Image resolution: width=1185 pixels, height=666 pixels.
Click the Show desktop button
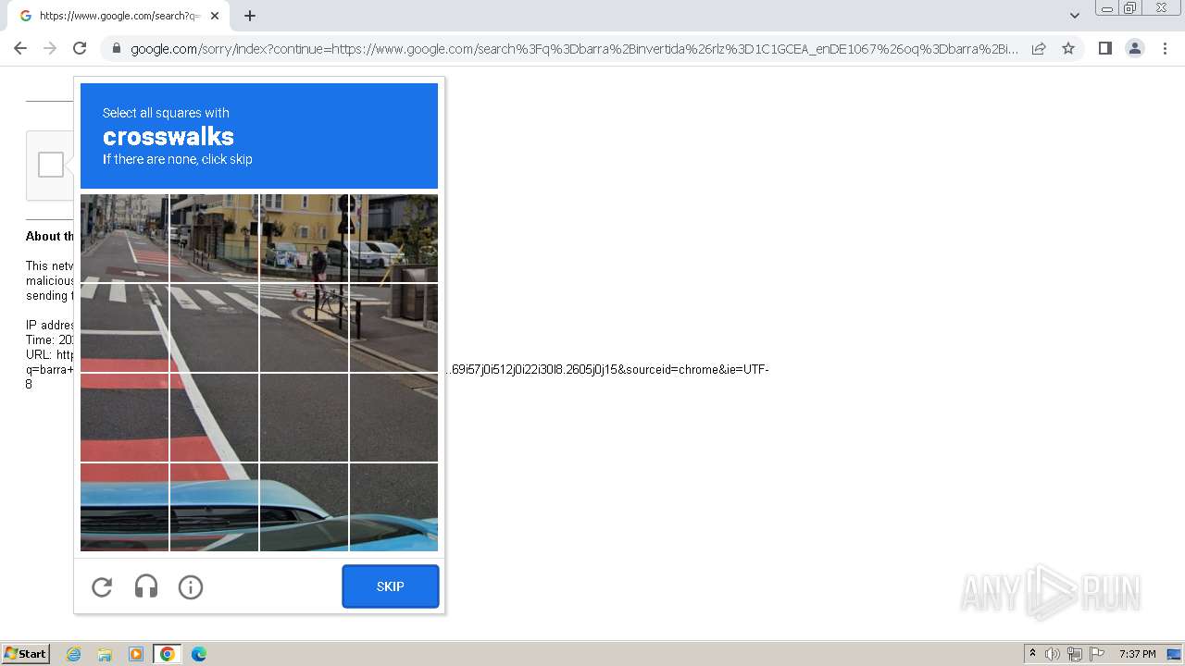tap(1174, 654)
